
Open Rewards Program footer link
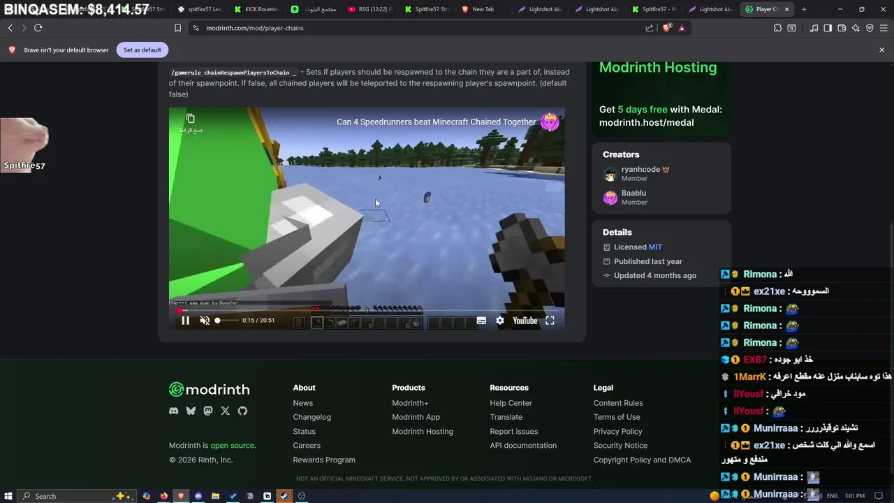coord(324,460)
